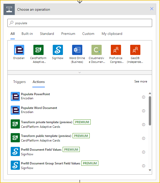Image resolution: width=160 pixels, height=183 pixels.
Task: Click the Encodian icon beside Populate Word Document
Action: (x=15, y=110)
